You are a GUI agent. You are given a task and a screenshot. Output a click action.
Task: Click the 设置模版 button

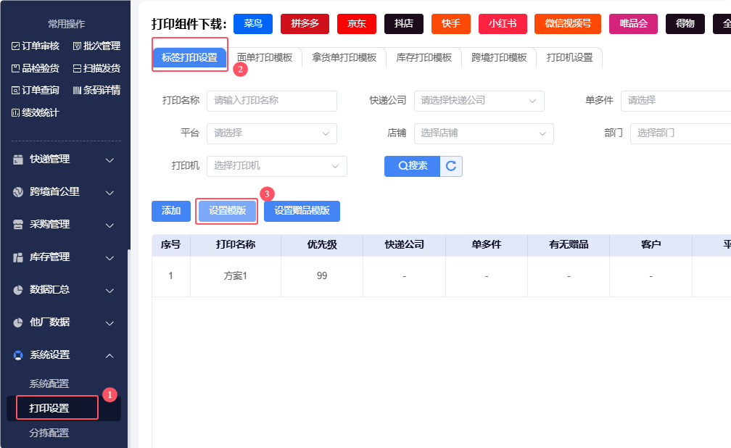227,211
